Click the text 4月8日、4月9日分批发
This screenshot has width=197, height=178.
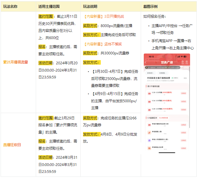[x=119, y=134]
